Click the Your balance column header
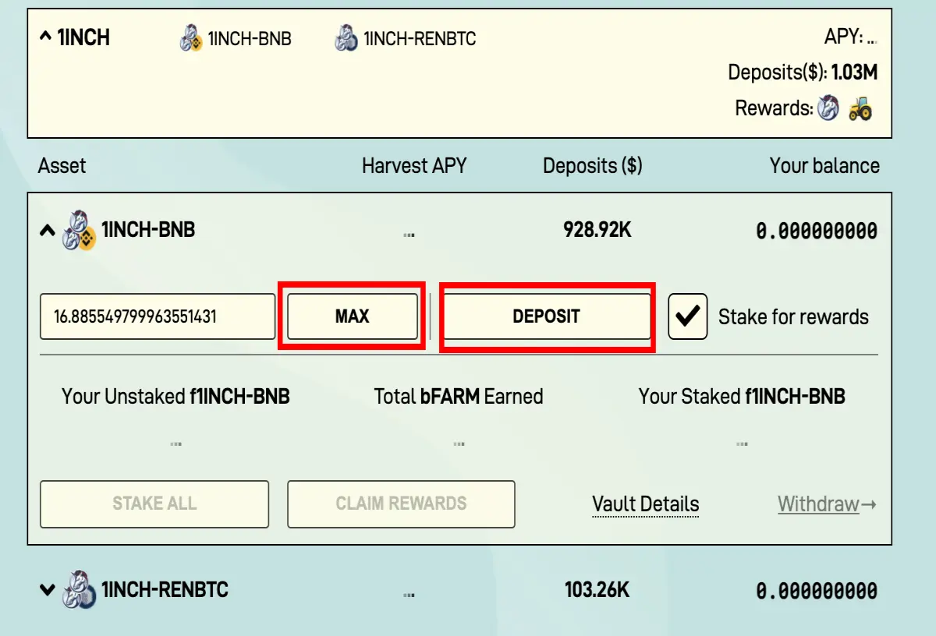The image size is (936, 636). coord(824,166)
